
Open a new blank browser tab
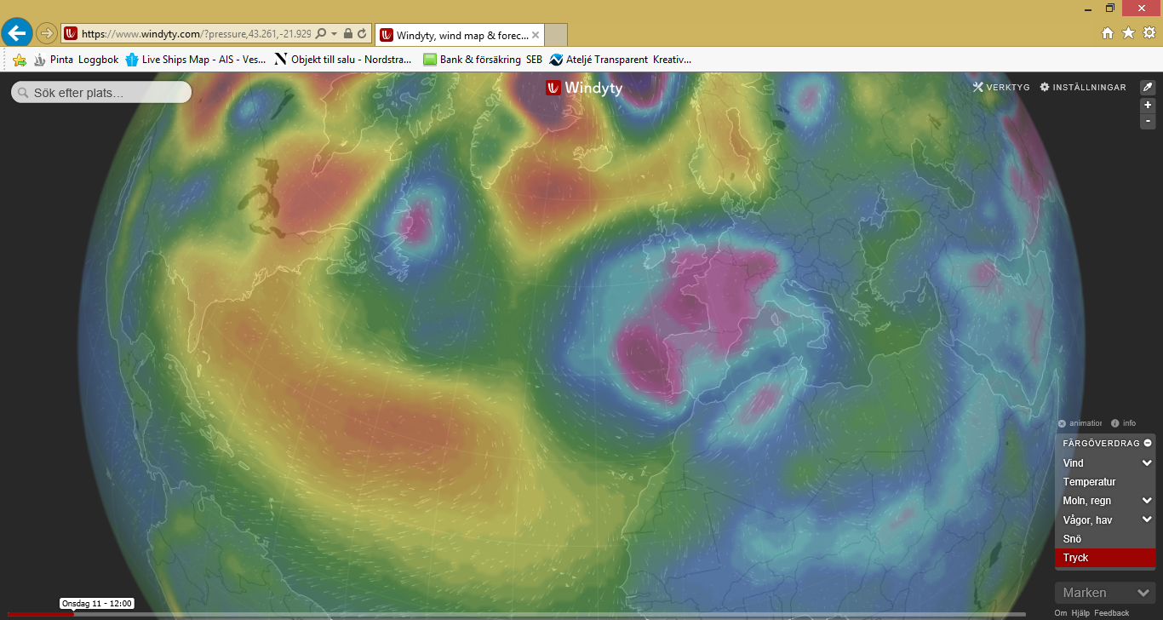pos(556,35)
